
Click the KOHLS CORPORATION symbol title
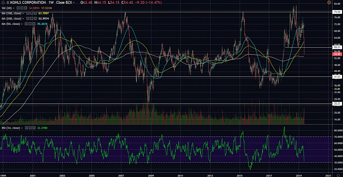coord(28,2)
